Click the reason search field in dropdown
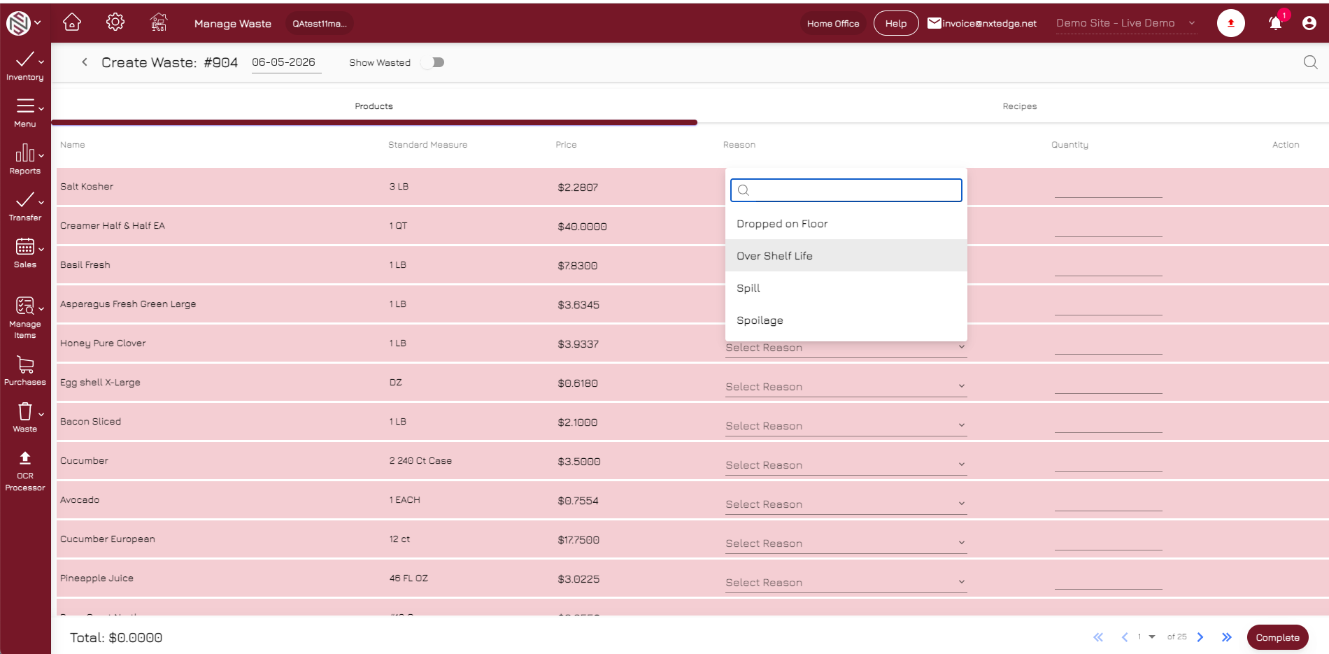 tap(846, 190)
